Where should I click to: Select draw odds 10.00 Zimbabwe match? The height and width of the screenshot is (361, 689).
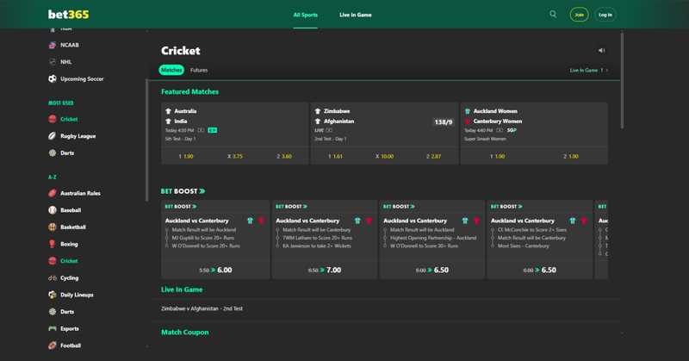click(x=384, y=156)
